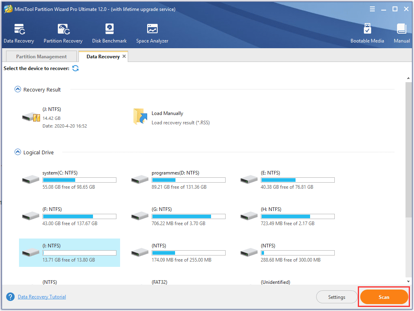
Task: Click the "Load recovery result (*.RSS)" text
Action: coord(181,123)
